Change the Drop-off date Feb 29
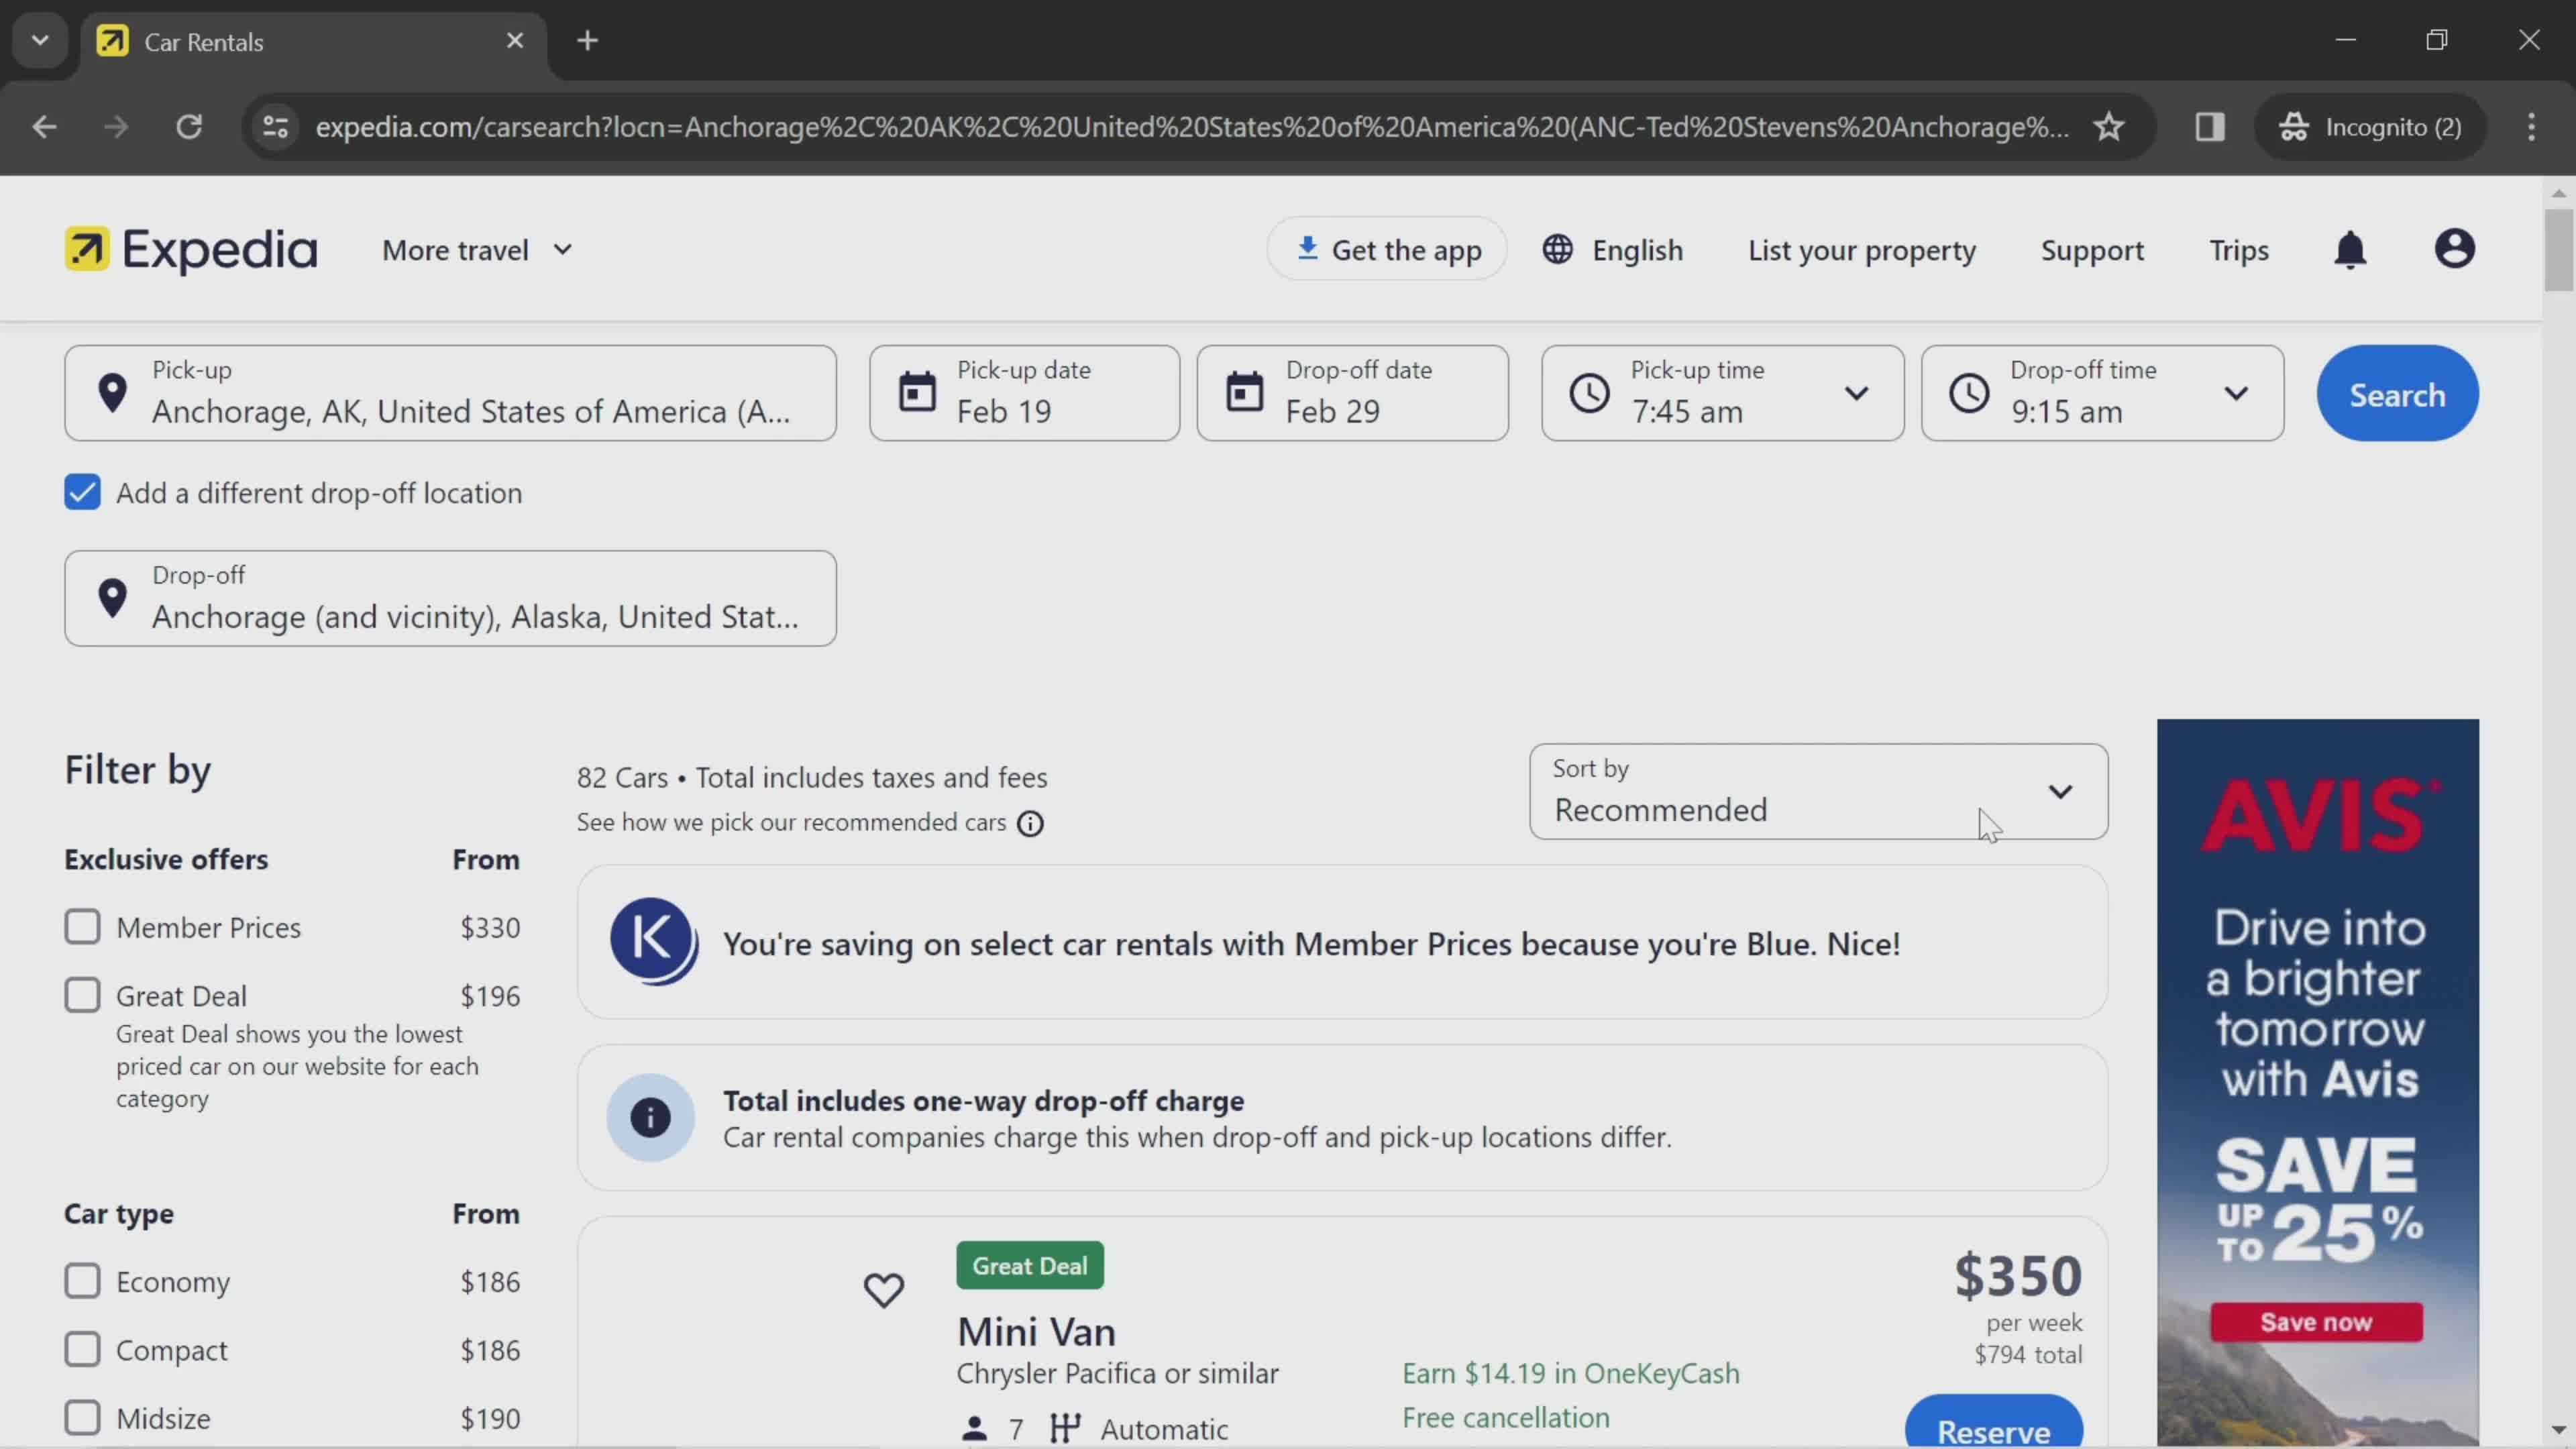The image size is (2576, 1449). (1352, 393)
